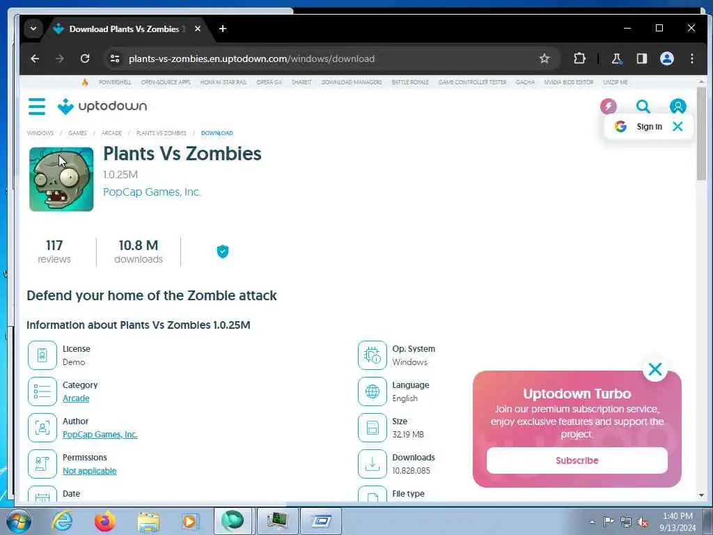The image size is (713, 535).
Task: Open the Chrome profile avatar
Action: 666,59
